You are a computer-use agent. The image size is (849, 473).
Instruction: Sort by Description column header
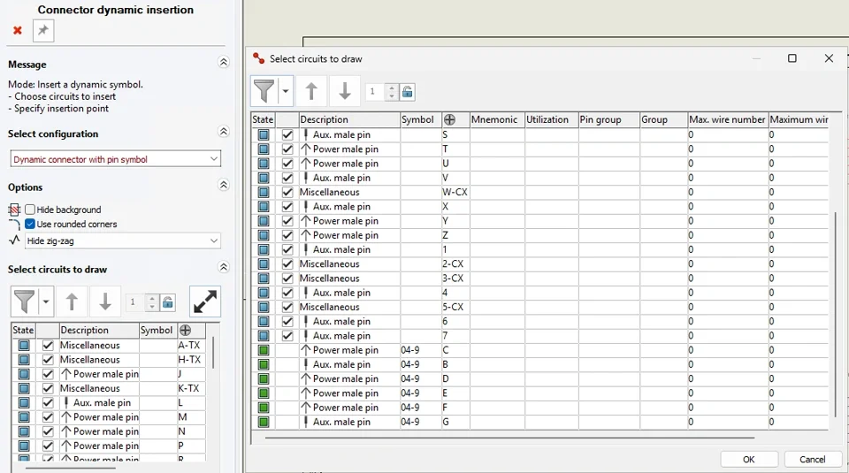click(x=349, y=119)
